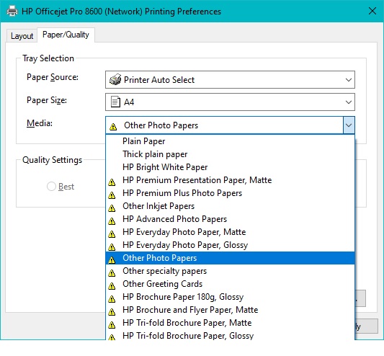Select the Paper/Quality tab
The height and width of the screenshot is (356, 384).
coord(66,35)
